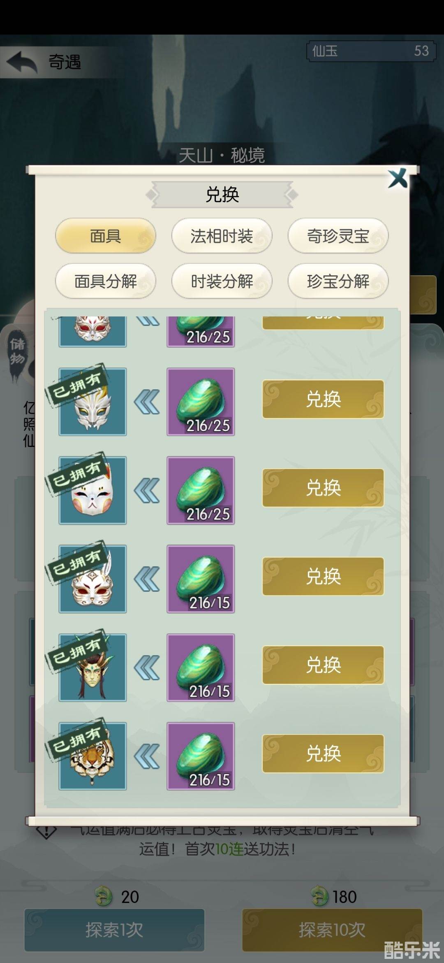This screenshot has width=444, height=963.
Task: Close the 兑换 scroll with the X
Action: point(398,178)
